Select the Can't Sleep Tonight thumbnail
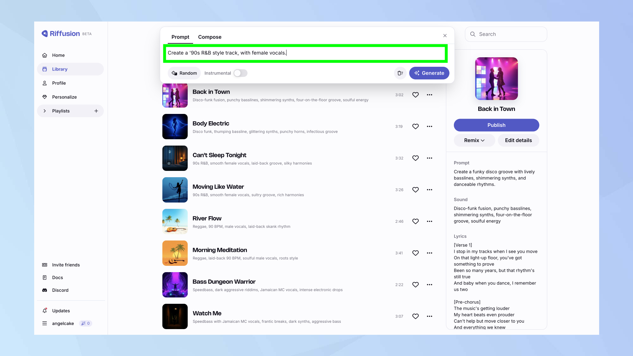This screenshot has width=633, height=356. pos(175,158)
